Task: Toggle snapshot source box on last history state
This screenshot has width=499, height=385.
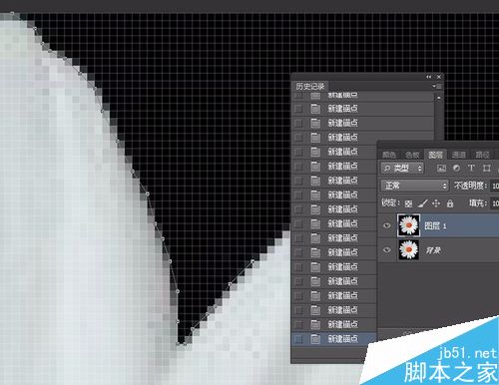Action: point(298,339)
